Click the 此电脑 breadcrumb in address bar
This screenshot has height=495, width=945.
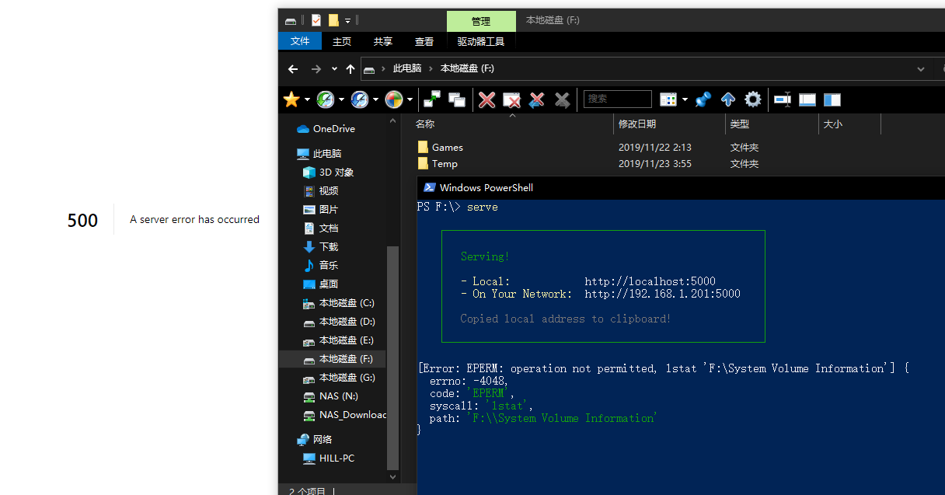(x=406, y=68)
